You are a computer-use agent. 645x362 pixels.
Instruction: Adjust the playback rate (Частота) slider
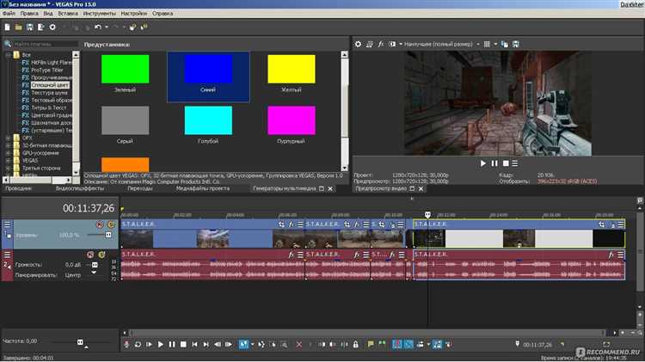80,342
